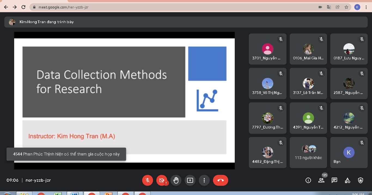
Task: Click the presented slide 'Data Collection Methods for Research'
Action: pyautogui.click(x=124, y=100)
